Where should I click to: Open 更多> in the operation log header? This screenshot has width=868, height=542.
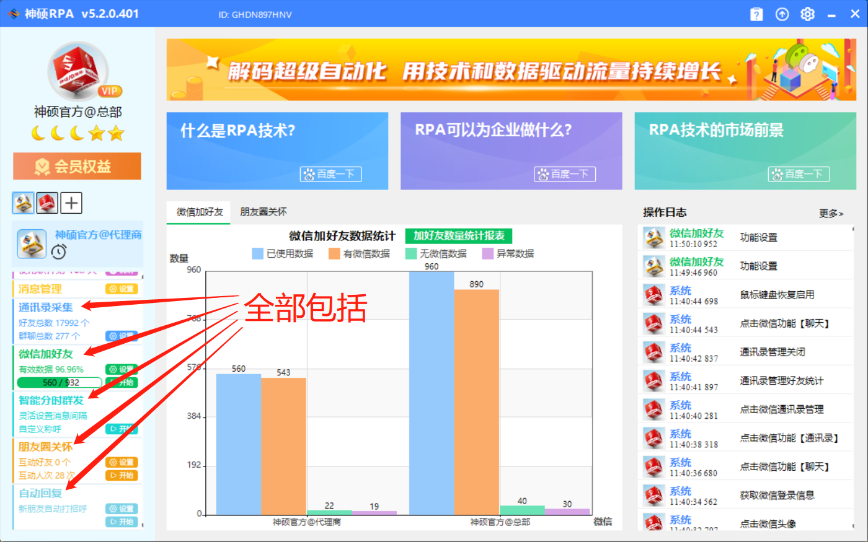point(831,213)
